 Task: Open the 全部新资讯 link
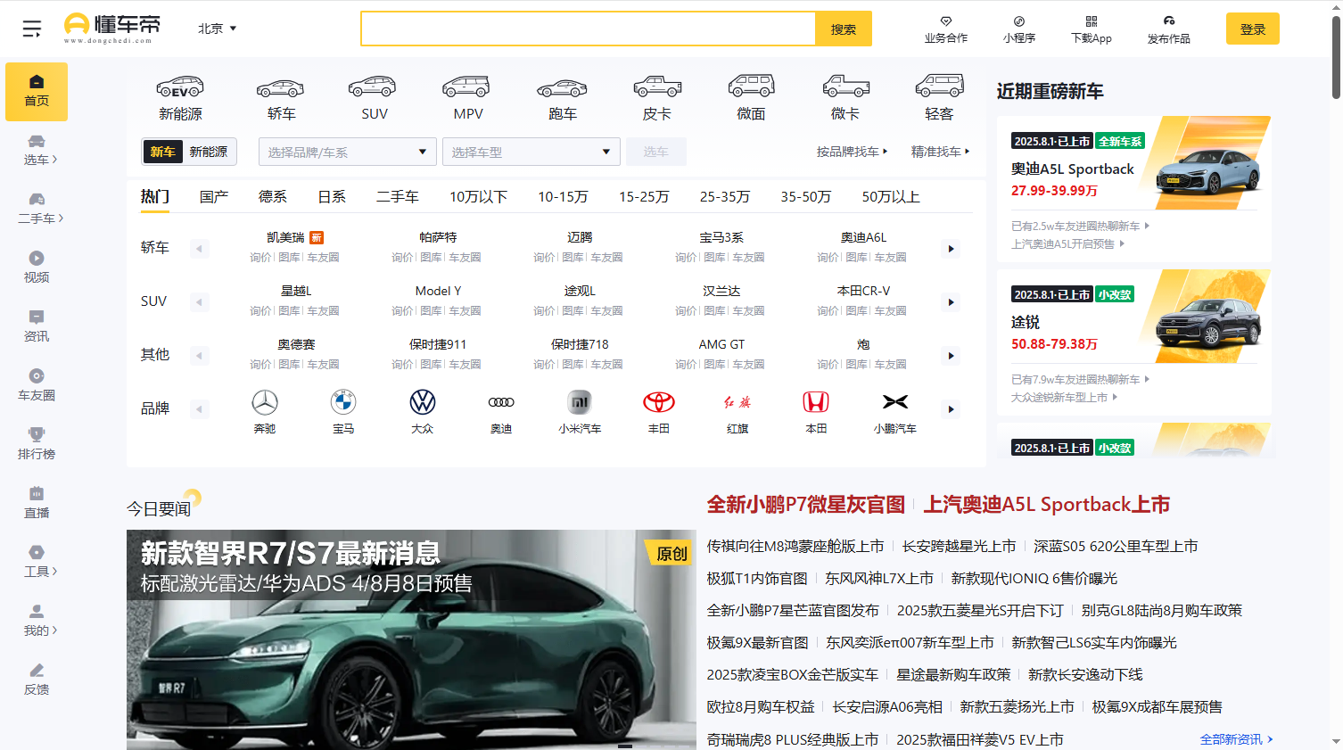1236,739
